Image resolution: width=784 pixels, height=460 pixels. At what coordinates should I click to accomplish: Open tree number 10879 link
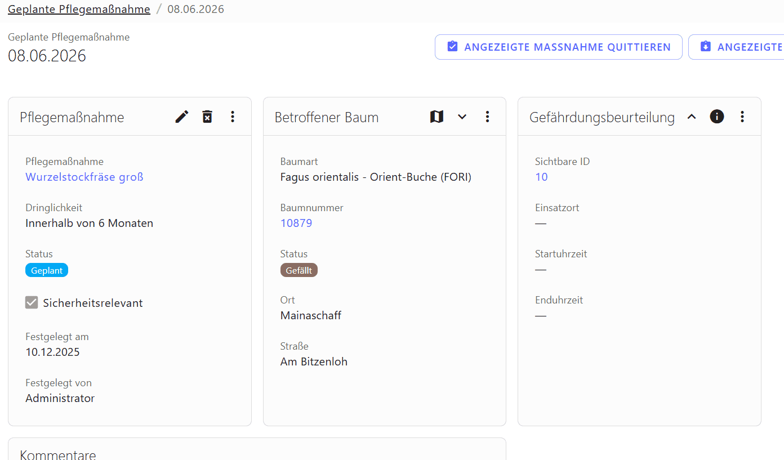point(296,223)
